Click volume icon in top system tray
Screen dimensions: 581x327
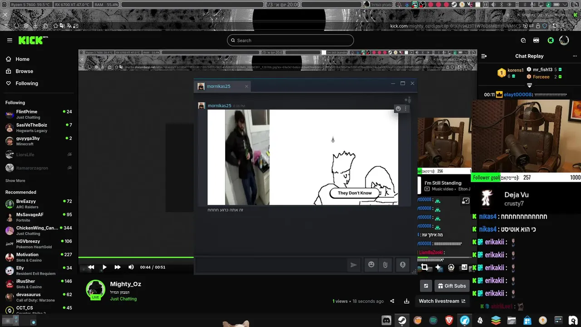(493, 5)
